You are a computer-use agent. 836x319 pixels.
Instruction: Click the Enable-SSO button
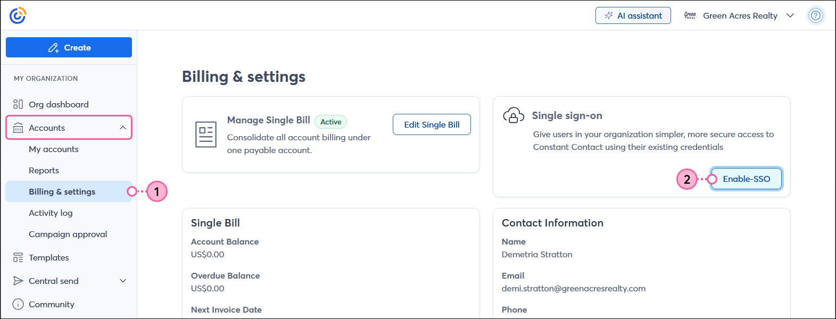747,179
